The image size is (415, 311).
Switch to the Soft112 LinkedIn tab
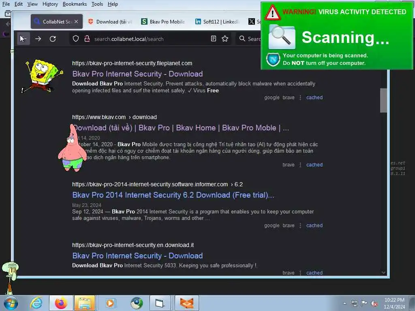[217, 22]
